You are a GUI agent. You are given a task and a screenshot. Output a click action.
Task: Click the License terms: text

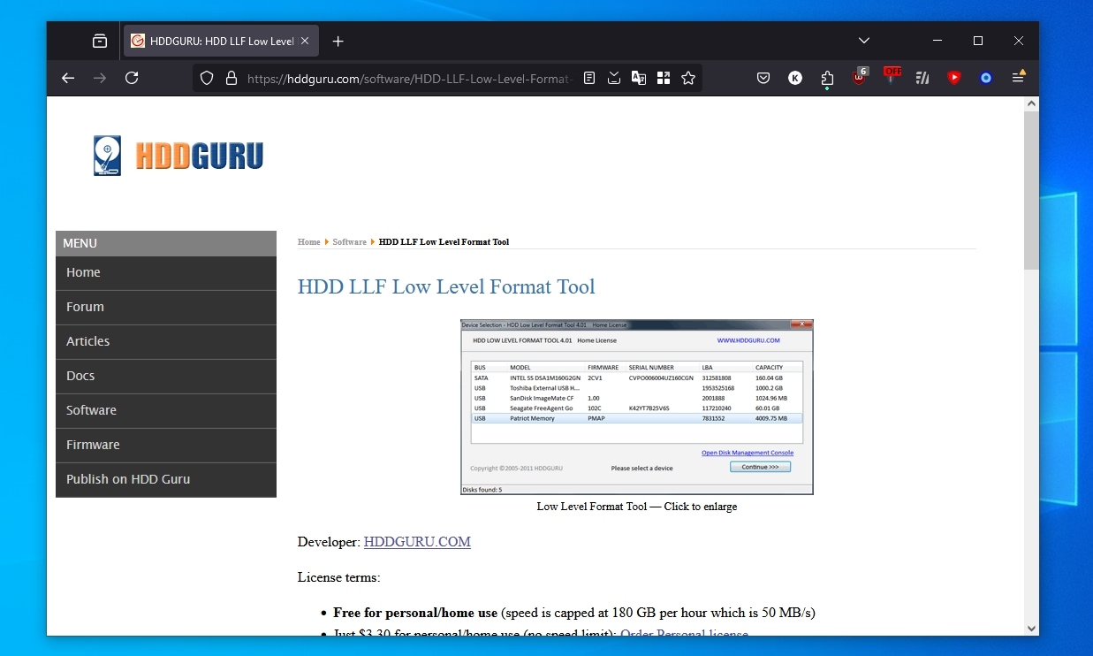pos(338,577)
